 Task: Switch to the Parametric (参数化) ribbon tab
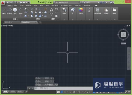pyautogui.click(x=29, y=6)
